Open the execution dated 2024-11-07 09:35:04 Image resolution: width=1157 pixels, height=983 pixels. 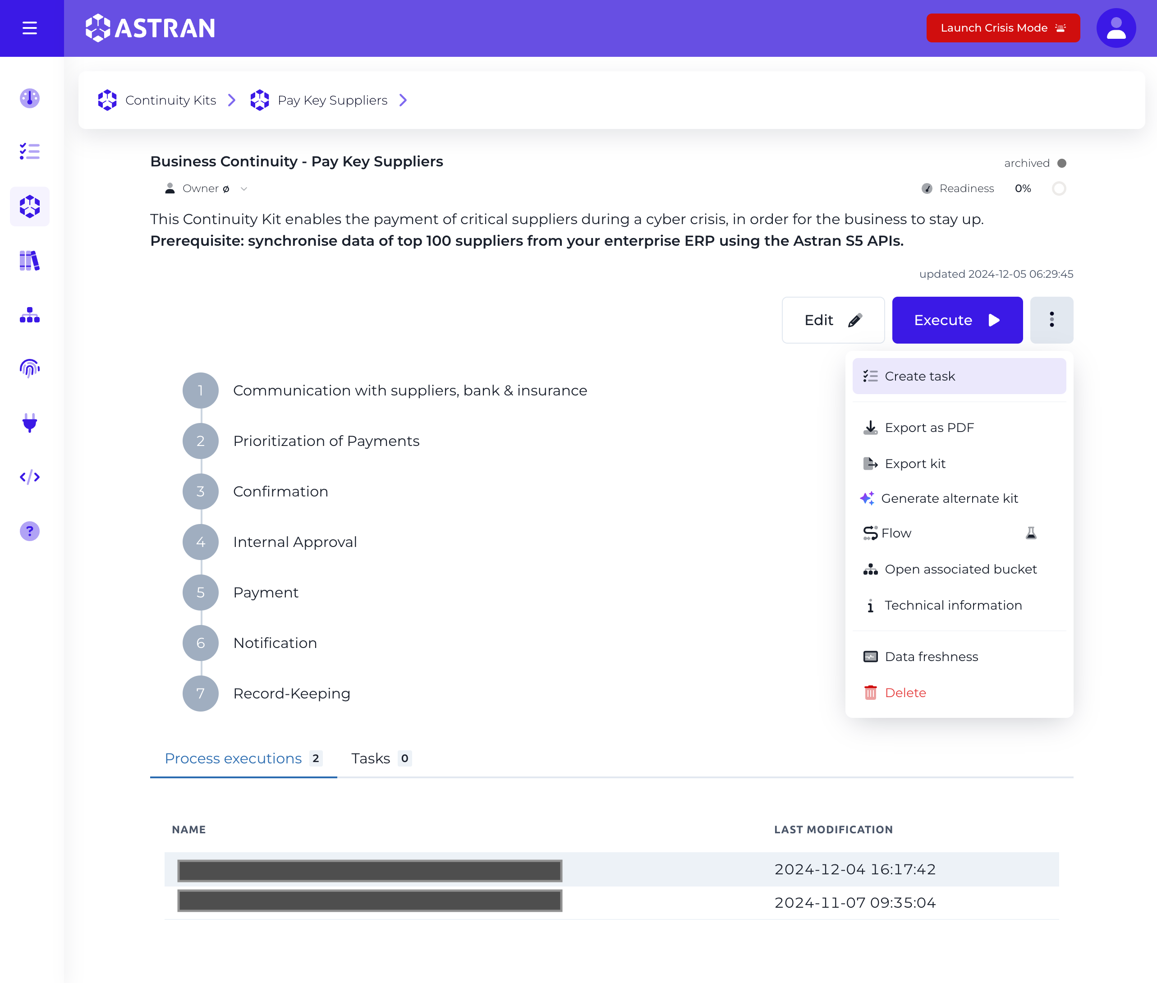pos(612,903)
